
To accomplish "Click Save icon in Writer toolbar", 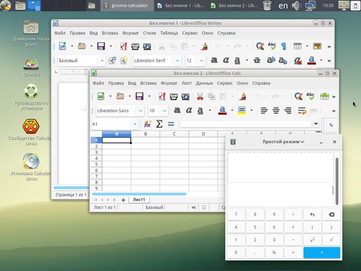I will 101,47.
